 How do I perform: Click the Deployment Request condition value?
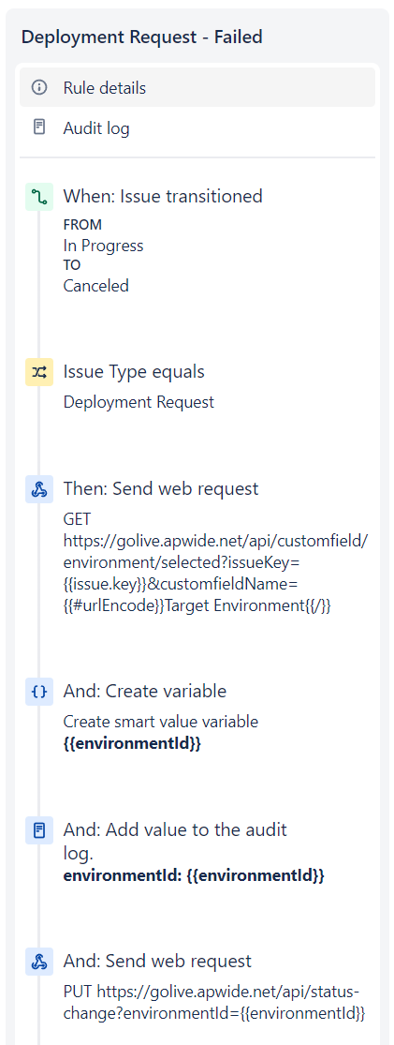point(139,403)
